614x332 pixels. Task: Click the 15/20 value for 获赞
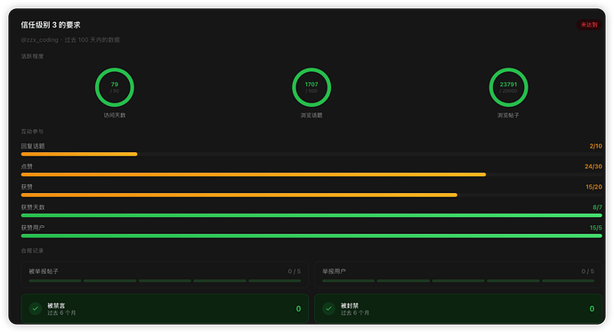tap(594, 187)
